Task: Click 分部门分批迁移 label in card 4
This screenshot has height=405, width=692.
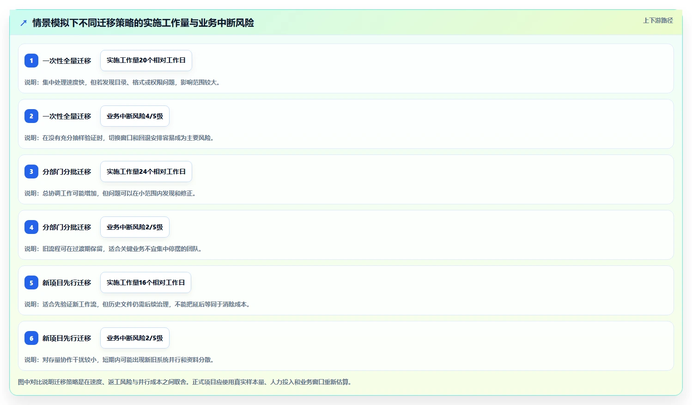Action: coord(67,227)
